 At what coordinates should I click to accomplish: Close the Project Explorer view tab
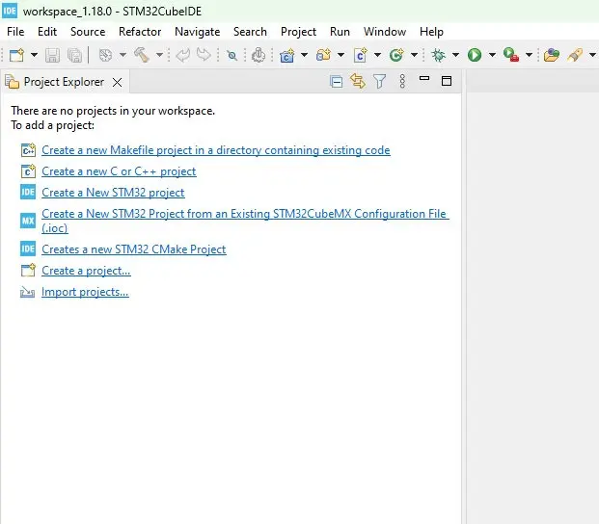(118, 82)
